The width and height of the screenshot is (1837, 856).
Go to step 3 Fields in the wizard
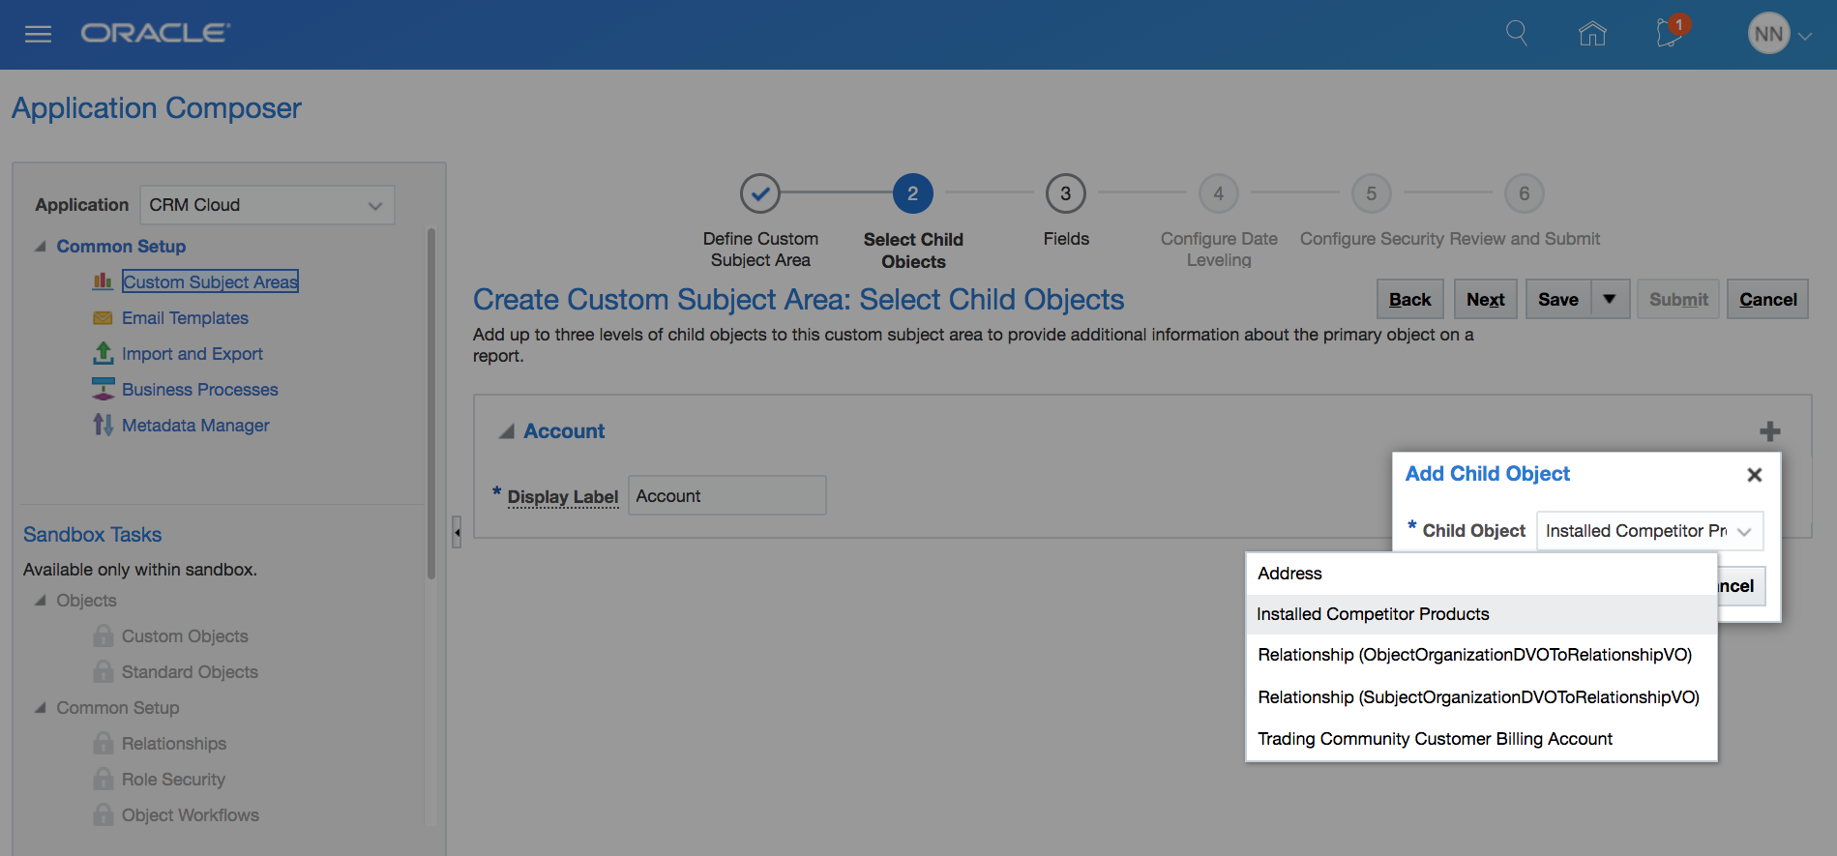click(x=1065, y=194)
